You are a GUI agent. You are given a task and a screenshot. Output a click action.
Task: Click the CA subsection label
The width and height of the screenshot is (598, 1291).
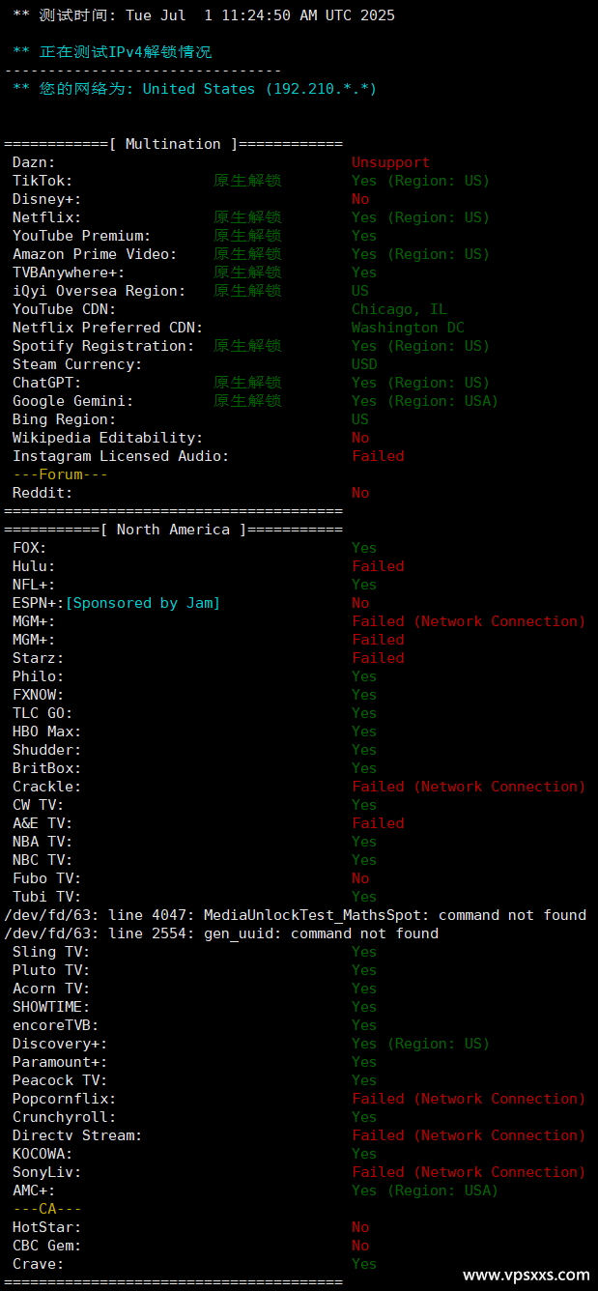coord(47,1209)
